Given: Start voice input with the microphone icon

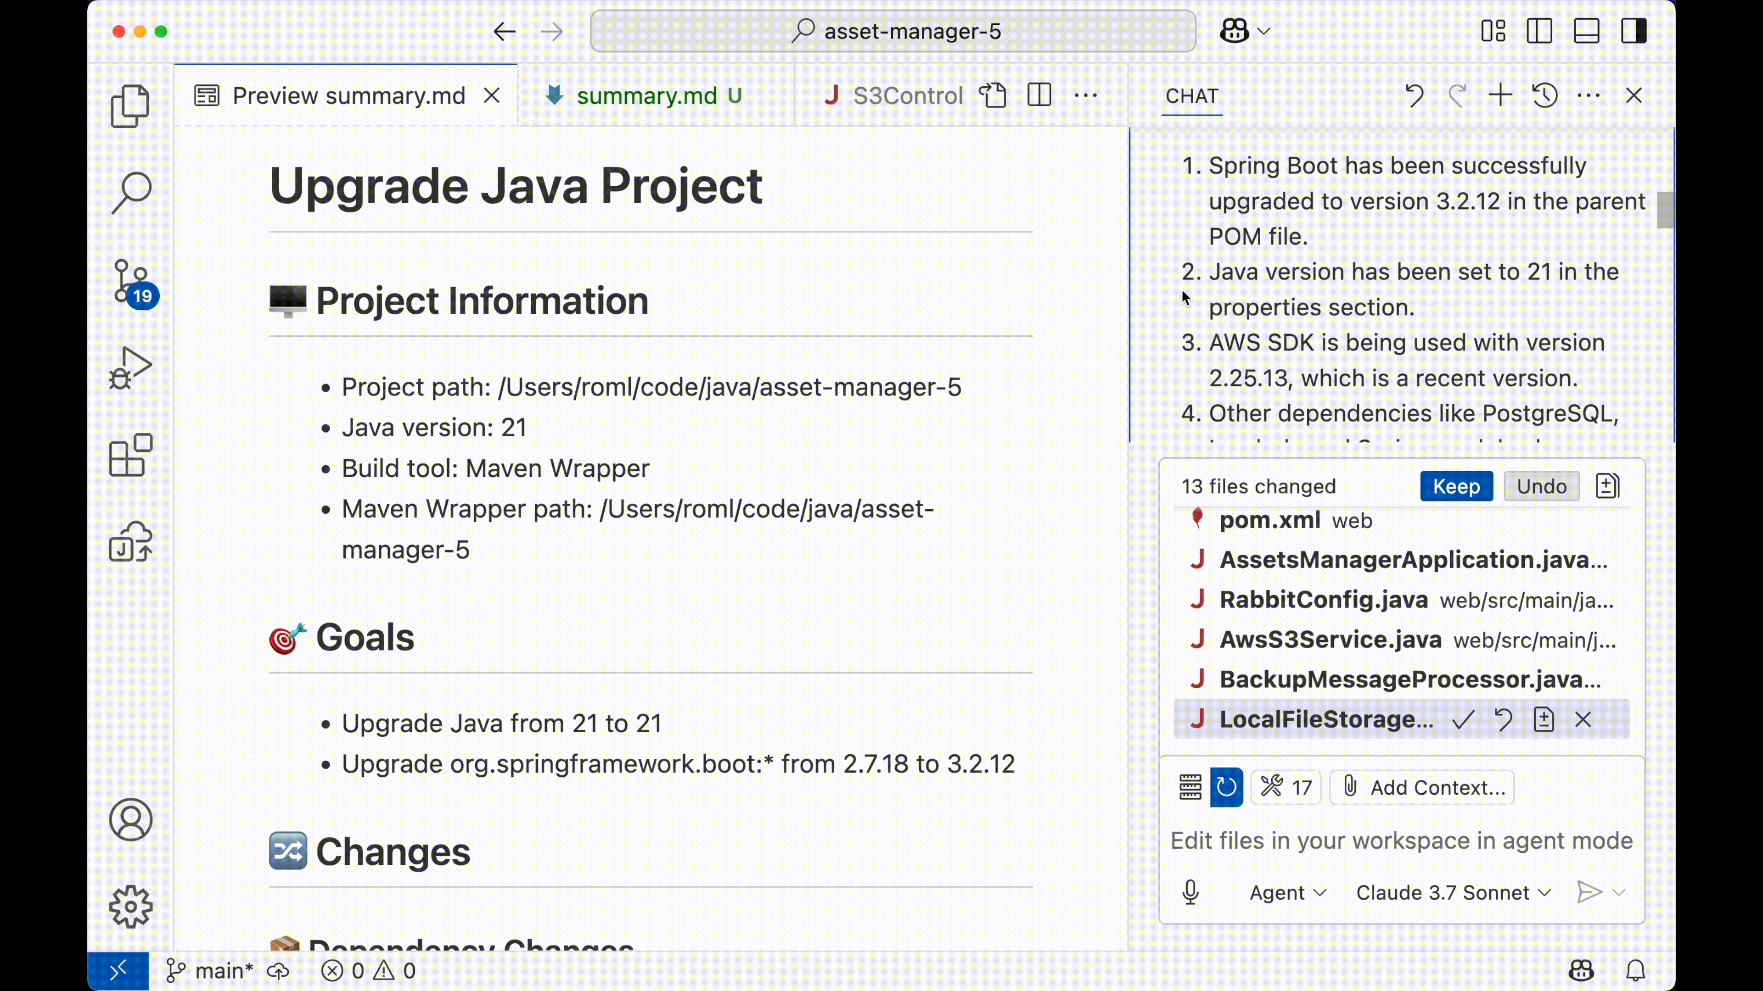Looking at the screenshot, I should point(1190,892).
